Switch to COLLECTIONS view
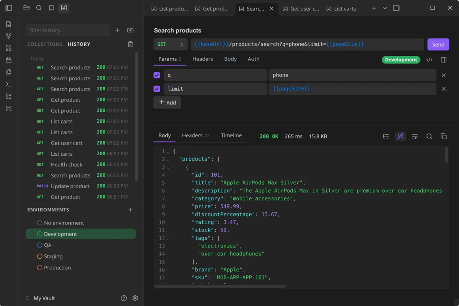The height and width of the screenshot is (306, 459). 45,44
